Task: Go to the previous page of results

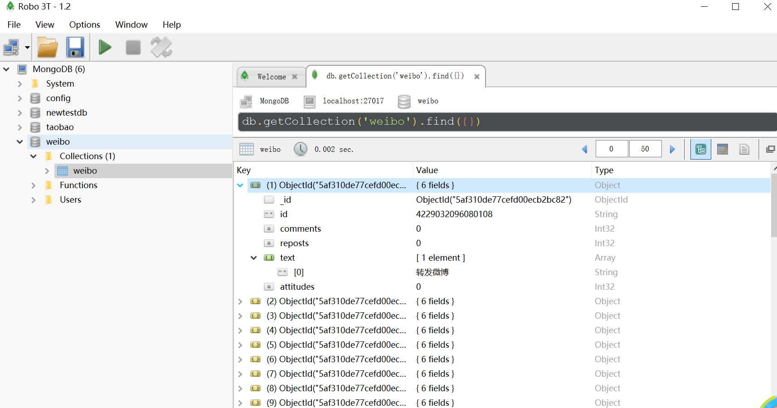Action: point(584,149)
